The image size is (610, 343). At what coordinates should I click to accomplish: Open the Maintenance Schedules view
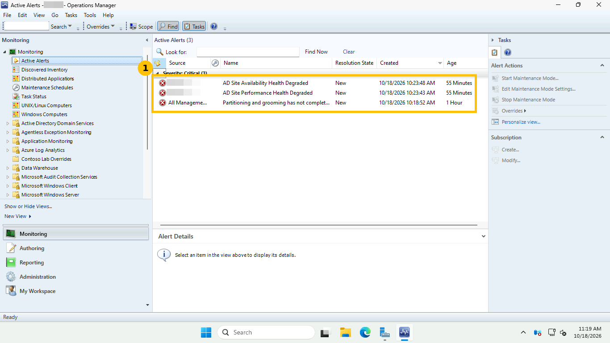click(47, 88)
